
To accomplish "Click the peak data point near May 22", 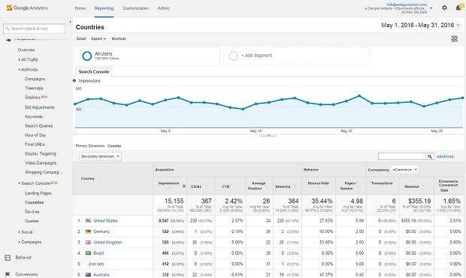I will coord(359,95).
